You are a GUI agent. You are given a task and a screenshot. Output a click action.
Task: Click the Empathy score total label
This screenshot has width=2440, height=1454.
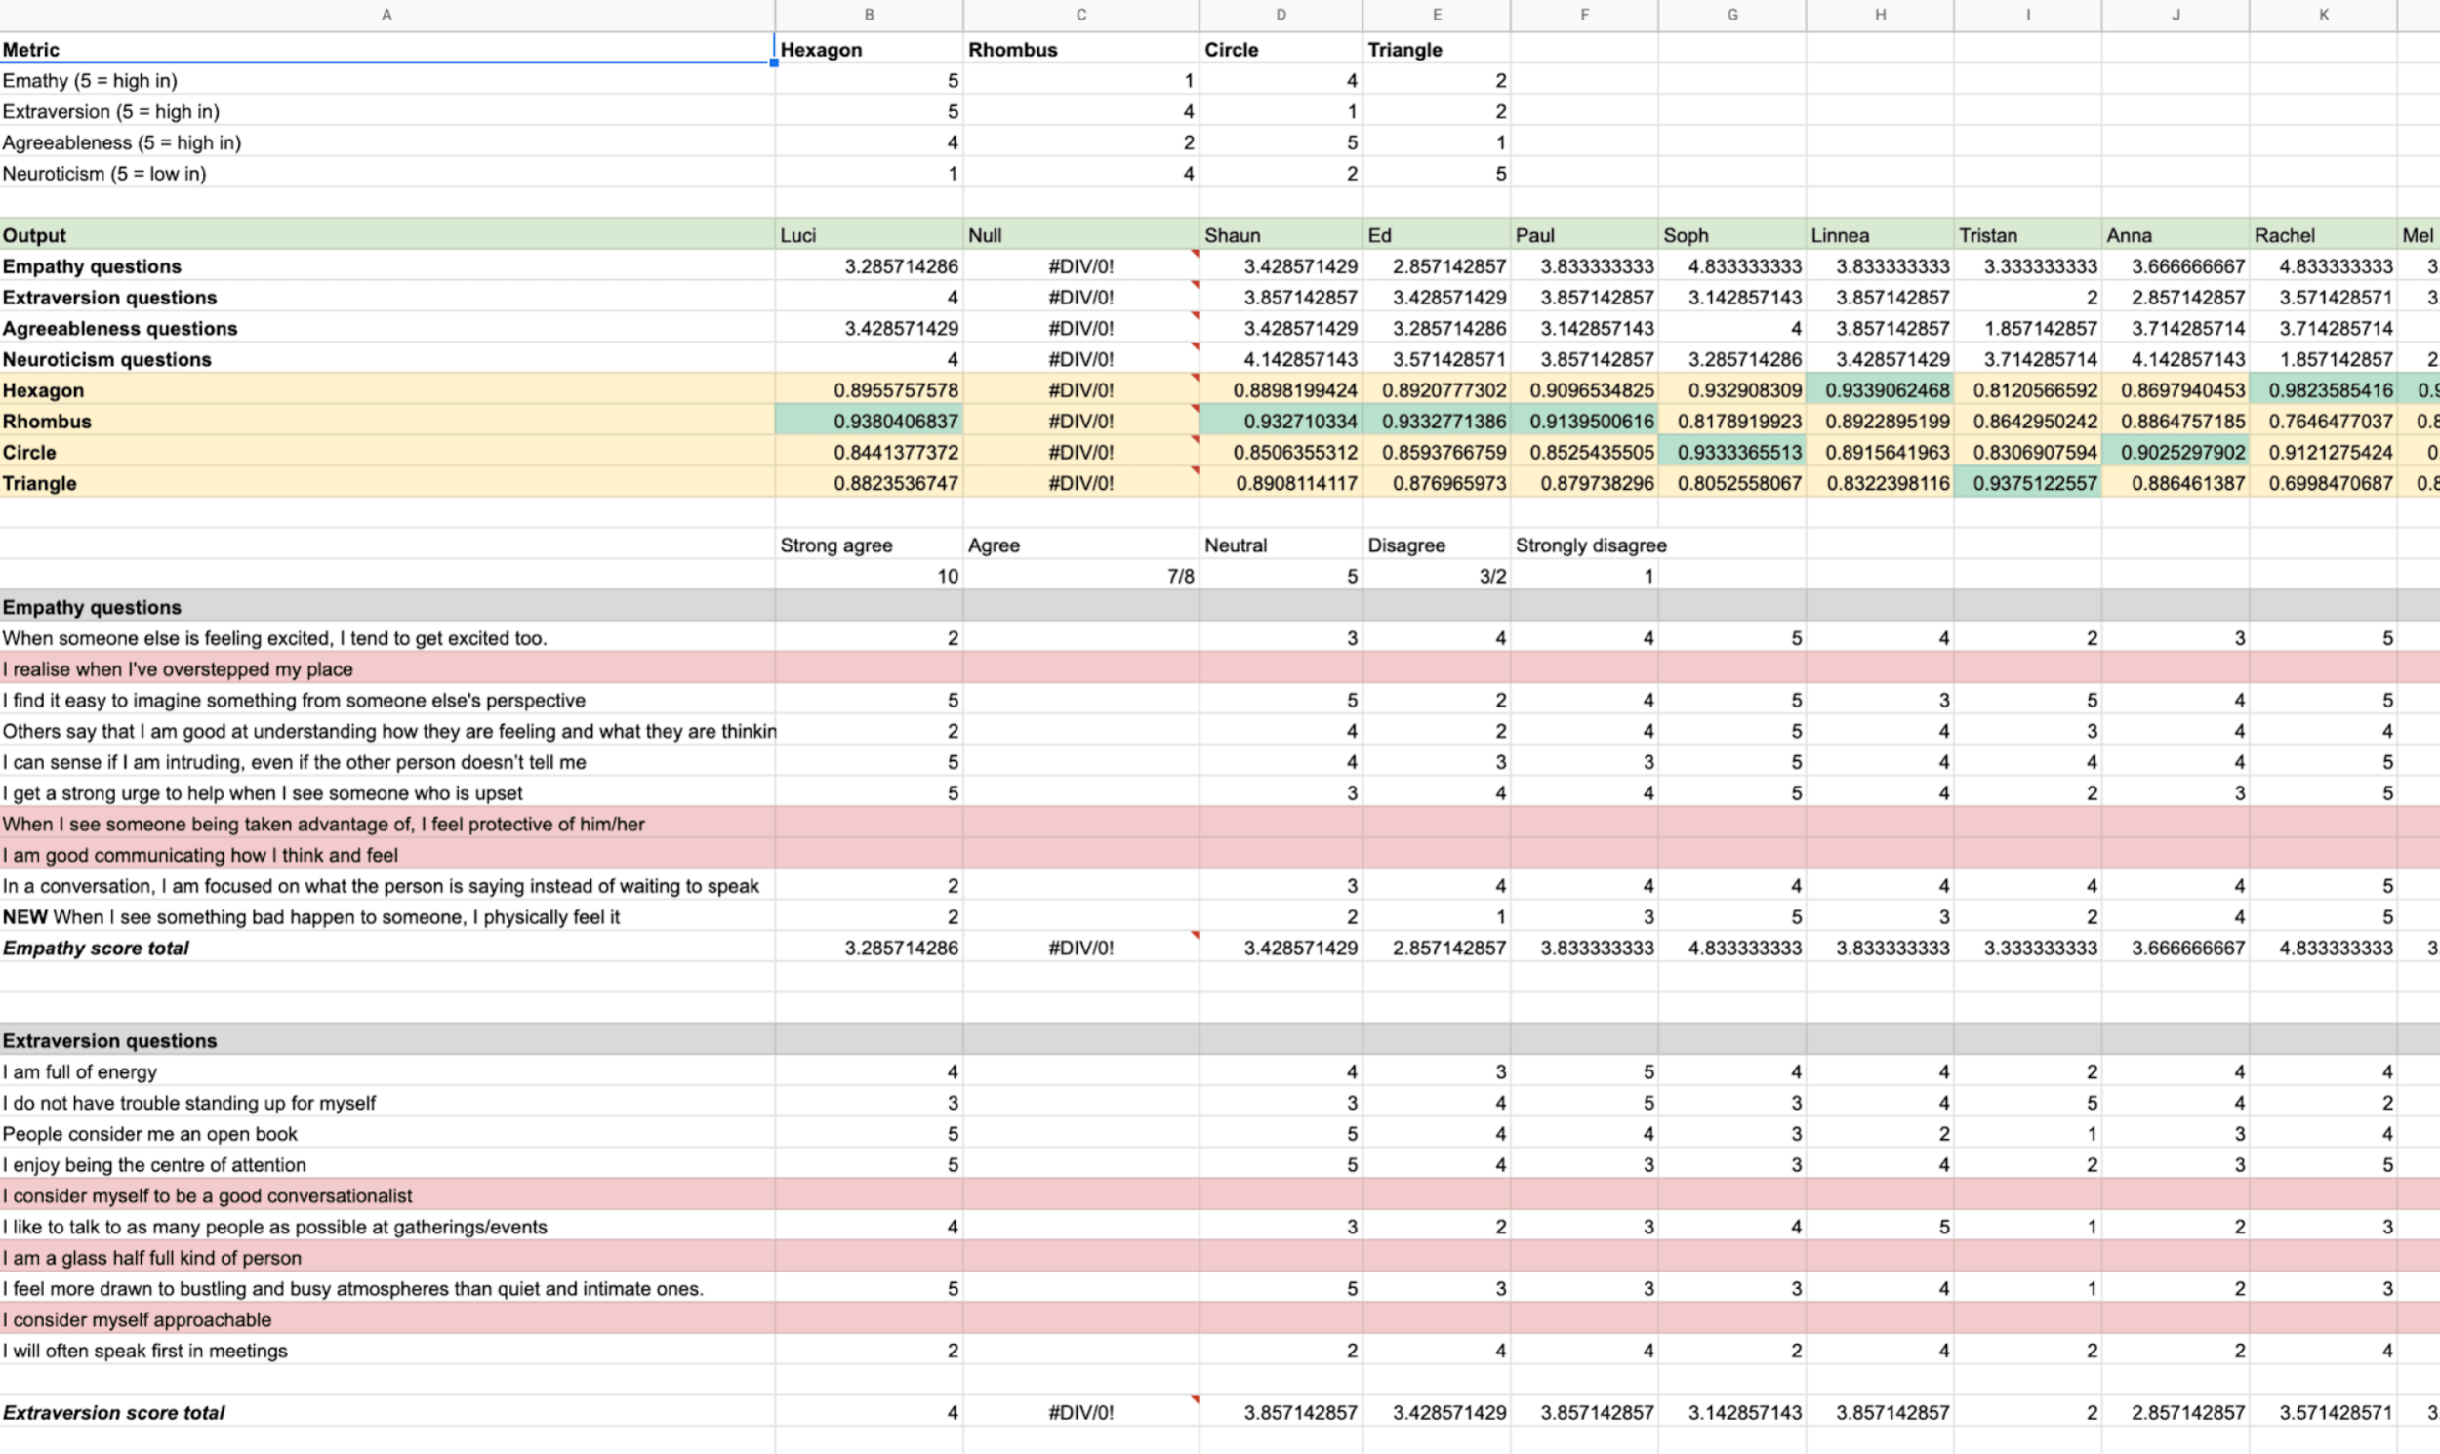tap(98, 948)
